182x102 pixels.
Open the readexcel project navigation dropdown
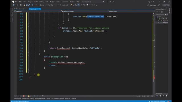37,11
